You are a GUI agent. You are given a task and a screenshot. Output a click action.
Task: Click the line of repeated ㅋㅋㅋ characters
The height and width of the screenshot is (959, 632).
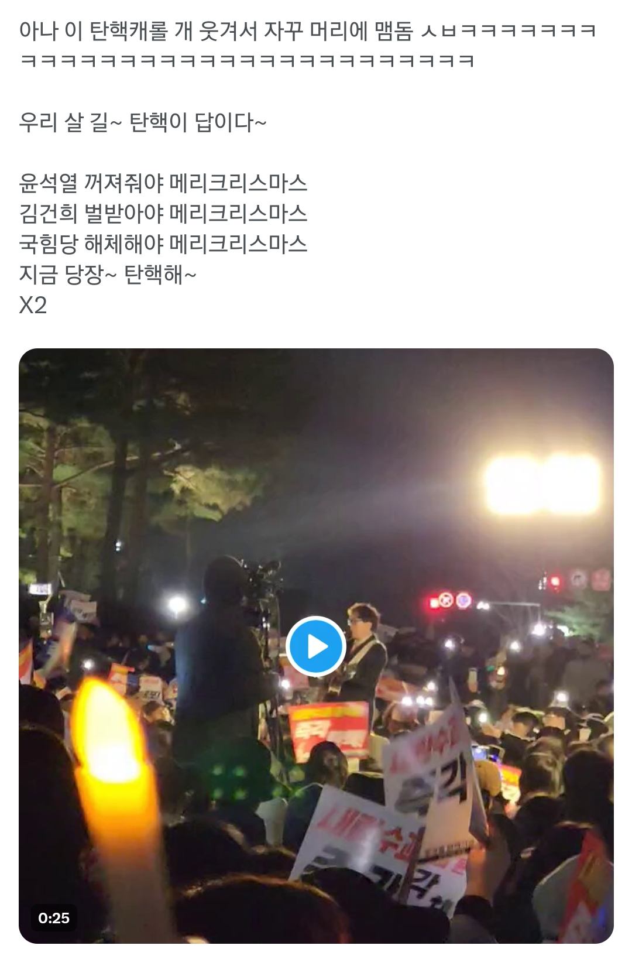(246, 61)
